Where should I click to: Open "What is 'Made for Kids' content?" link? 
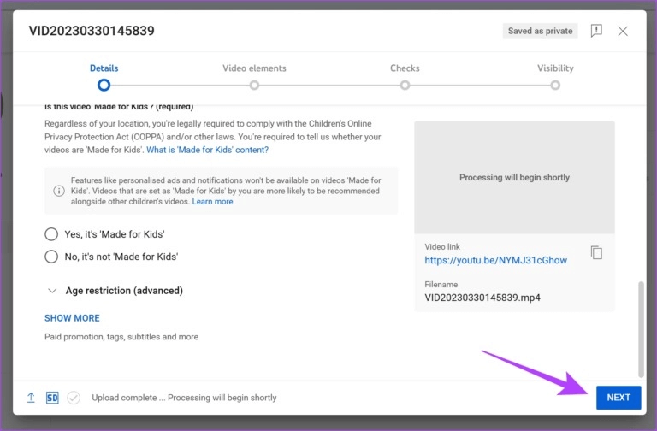pyautogui.click(x=207, y=150)
